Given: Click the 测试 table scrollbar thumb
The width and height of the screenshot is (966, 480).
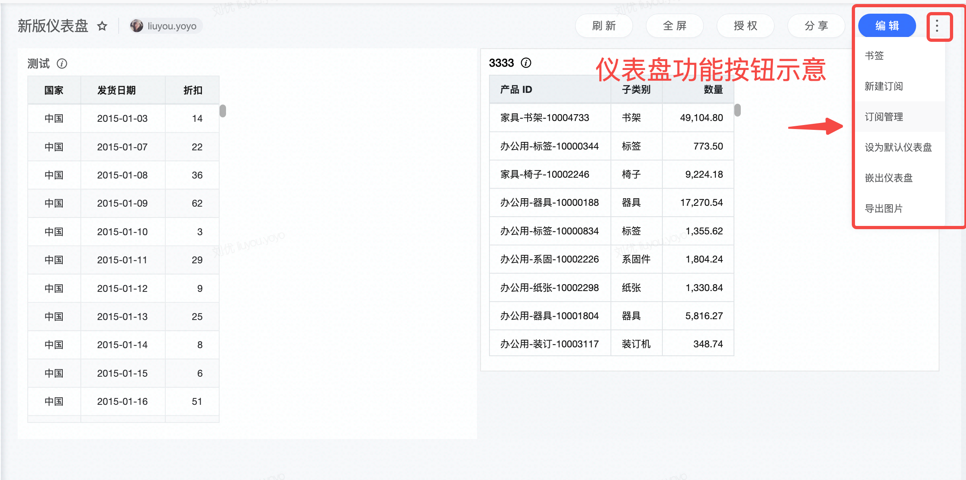Looking at the screenshot, I should coord(223,111).
